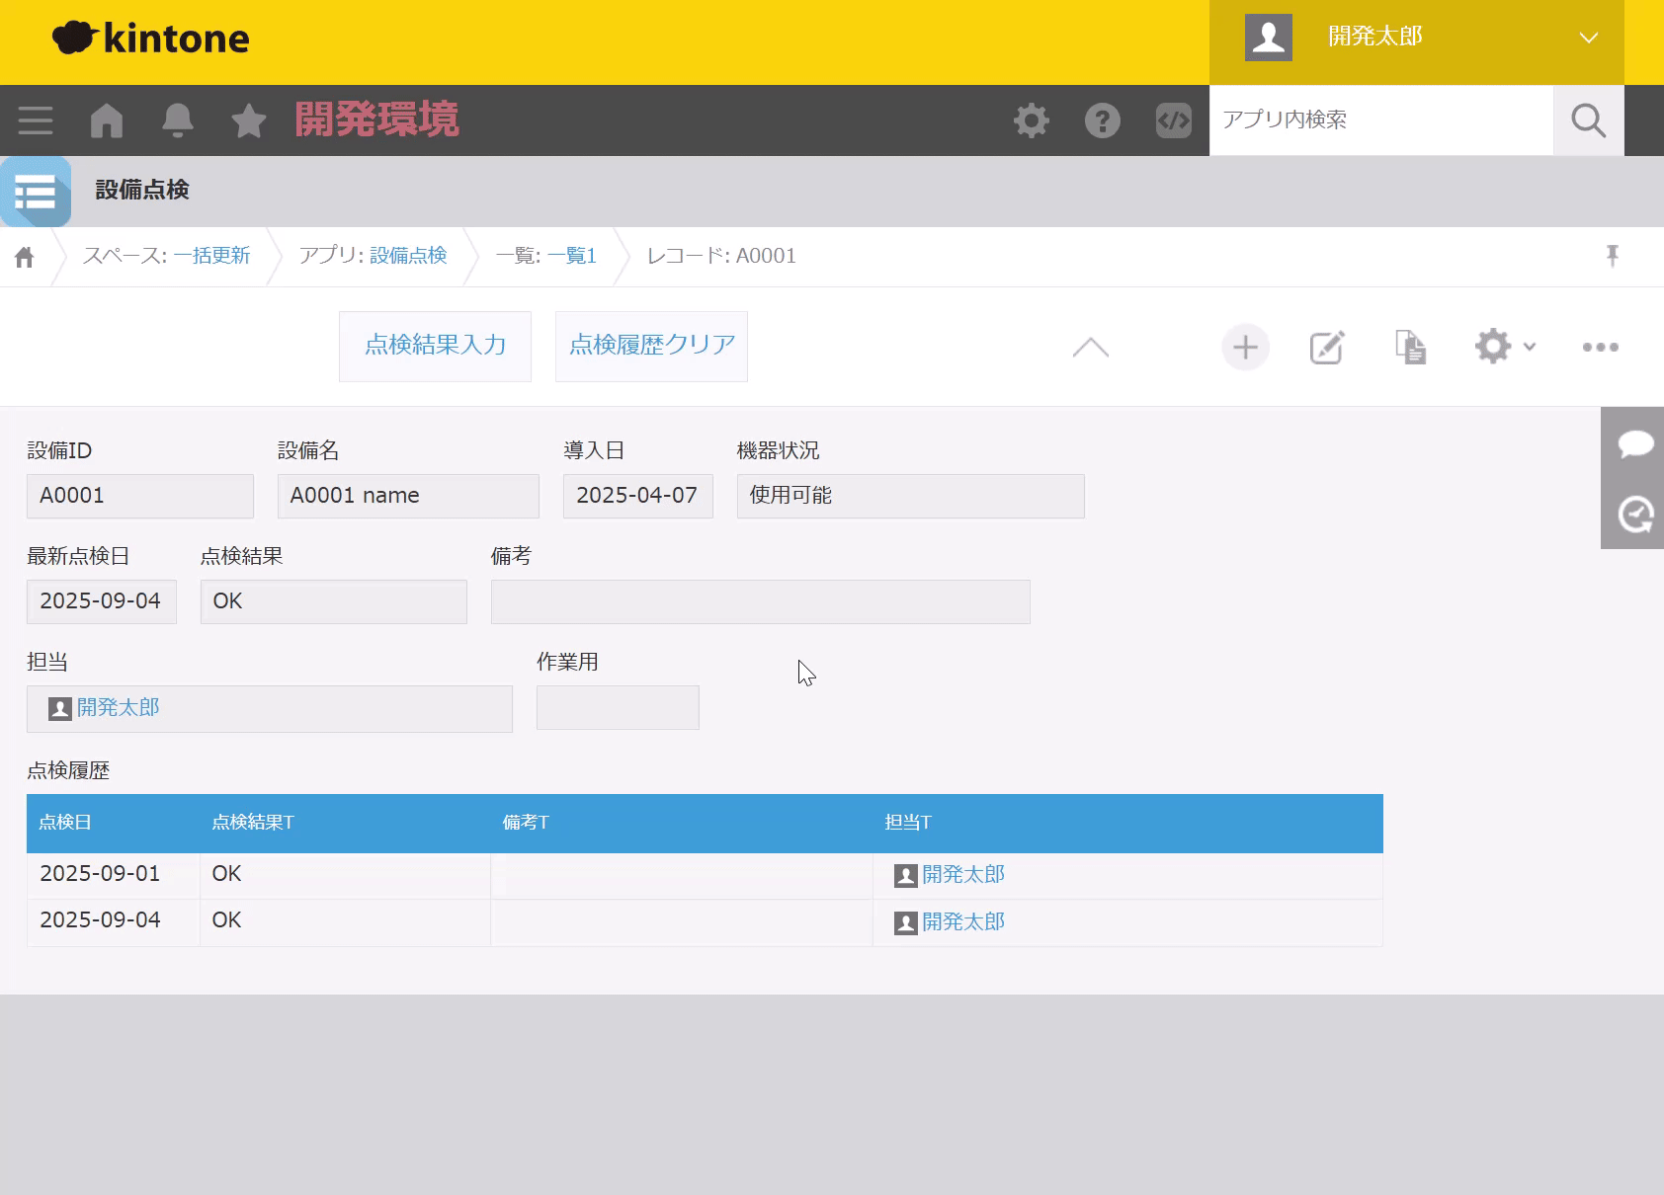This screenshot has height=1195, width=1664.
Task: Click the developer code icon
Action: click(x=1174, y=120)
